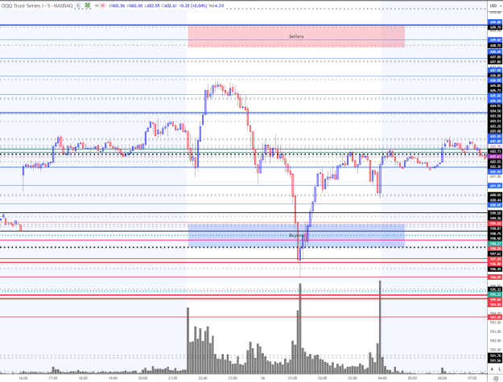The width and height of the screenshot is (503, 382).
Task: Toggle log scale with the L button
Action: (x=499, y=369)
